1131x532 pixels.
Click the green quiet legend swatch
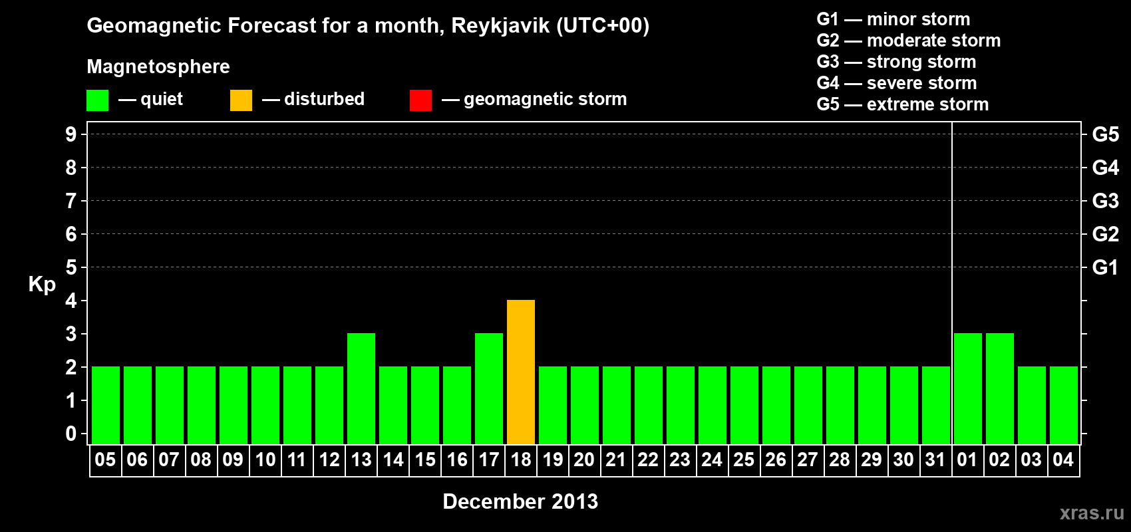97,100
